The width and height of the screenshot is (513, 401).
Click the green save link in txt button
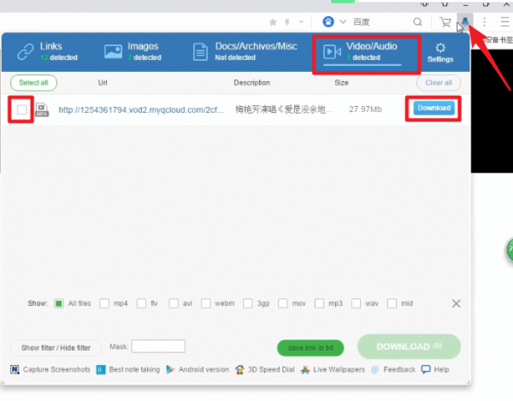click(x=310, y=347)
